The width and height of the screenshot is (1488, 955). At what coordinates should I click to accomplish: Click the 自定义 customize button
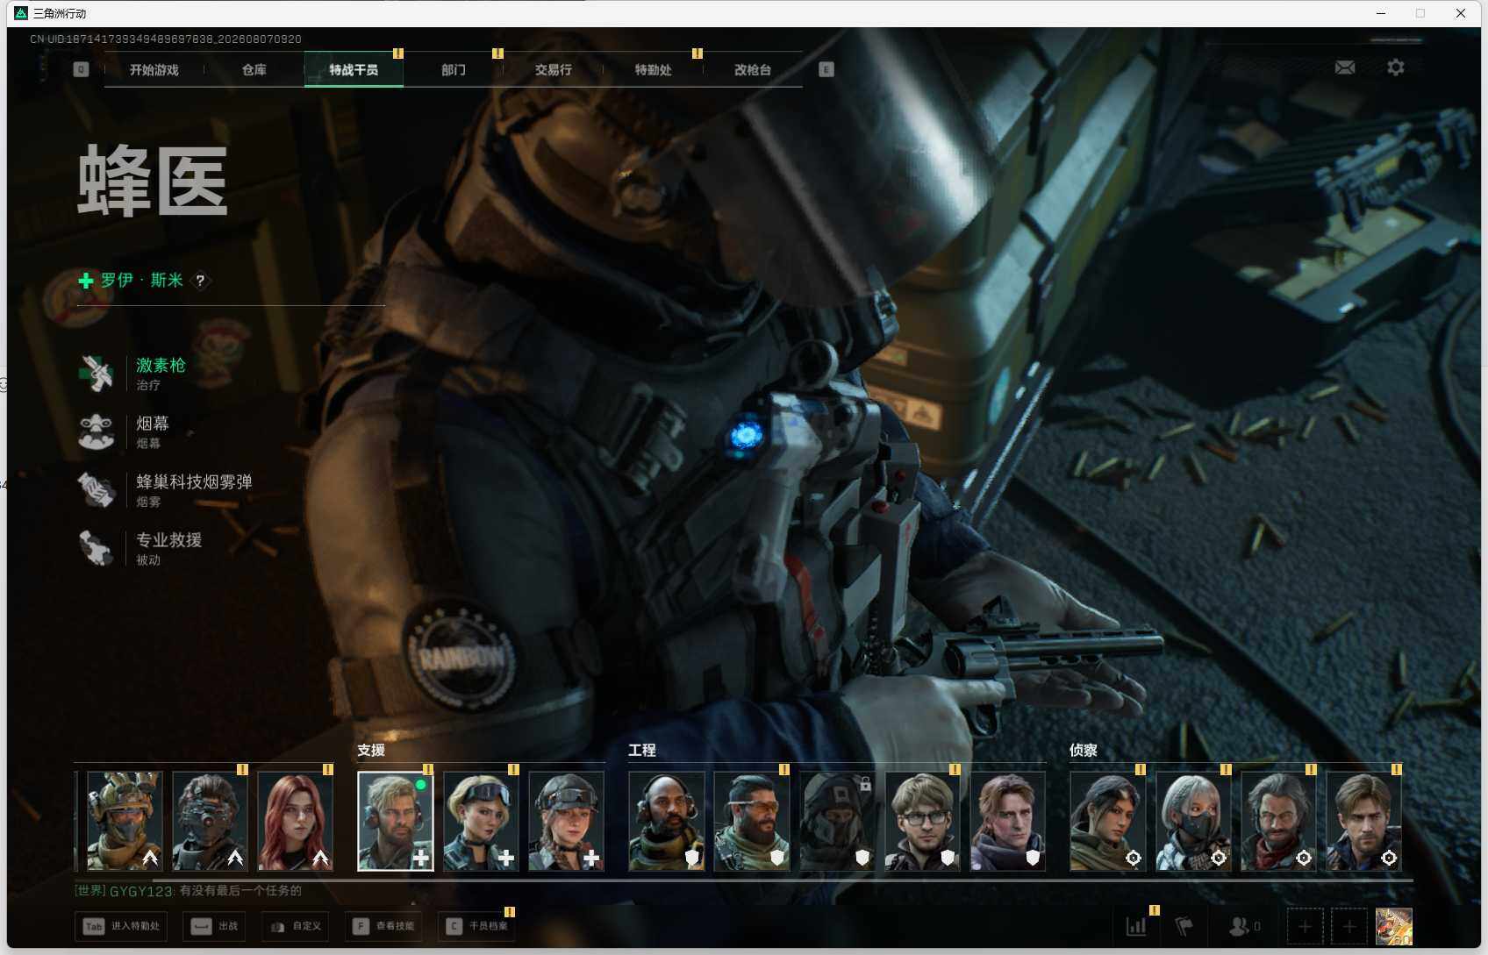click(x=297, y=926)
